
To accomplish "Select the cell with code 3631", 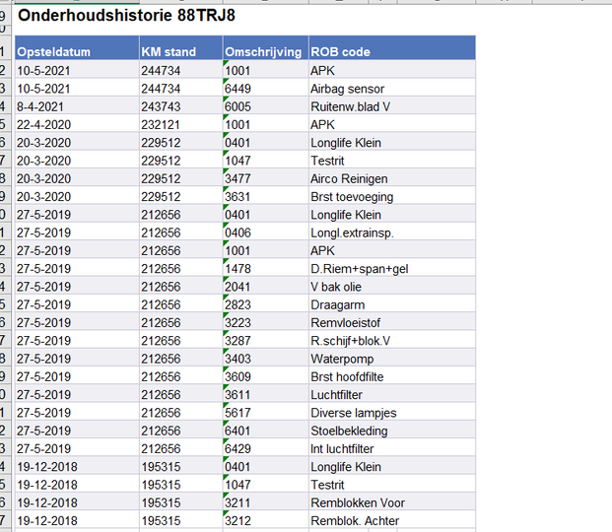I will click(265, 197).
